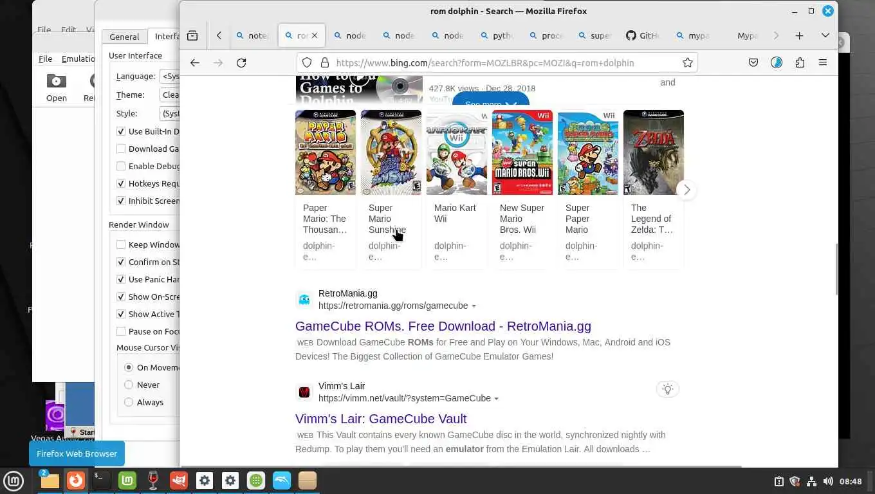The image size is (875, 494).
Task: Toggle the Confirm on St... checkbox
Action: [121, 262]
